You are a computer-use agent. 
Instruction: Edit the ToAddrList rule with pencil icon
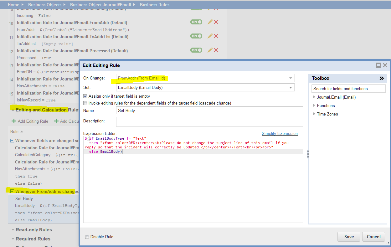210,36
